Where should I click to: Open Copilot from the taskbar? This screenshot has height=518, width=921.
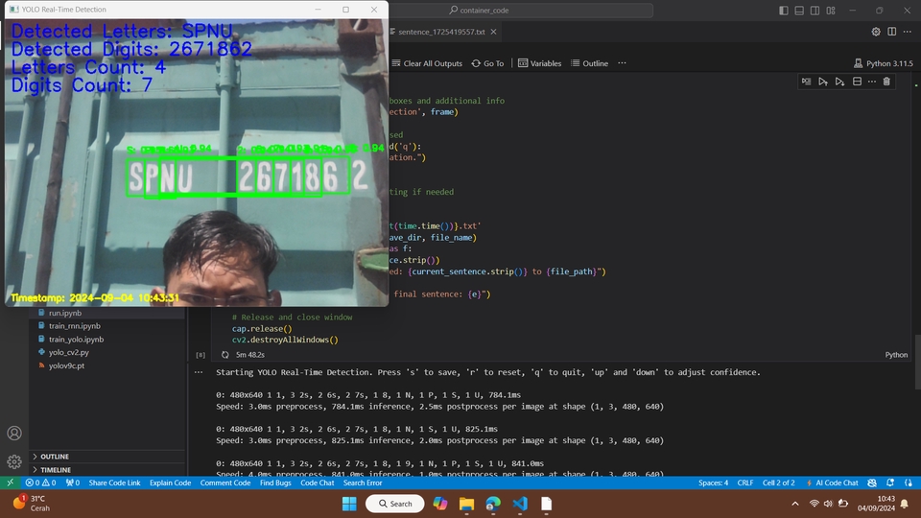tap(440, 504)
